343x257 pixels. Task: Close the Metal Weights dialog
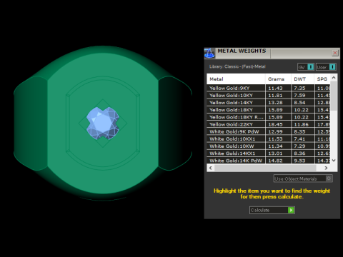(335, 53)
